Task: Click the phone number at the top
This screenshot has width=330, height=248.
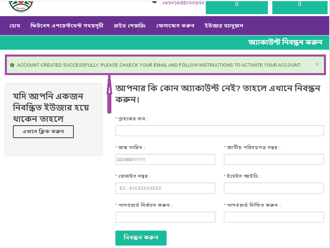Action: [x=183, y=2]
